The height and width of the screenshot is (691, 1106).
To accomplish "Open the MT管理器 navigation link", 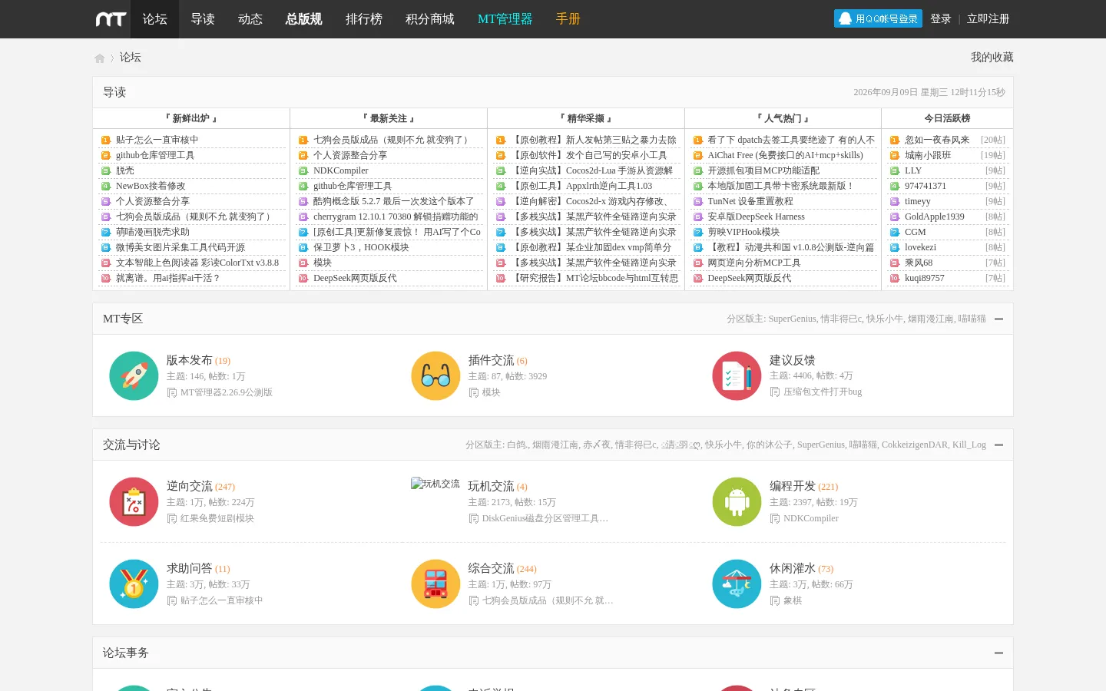I will click(x=505, y=19).
